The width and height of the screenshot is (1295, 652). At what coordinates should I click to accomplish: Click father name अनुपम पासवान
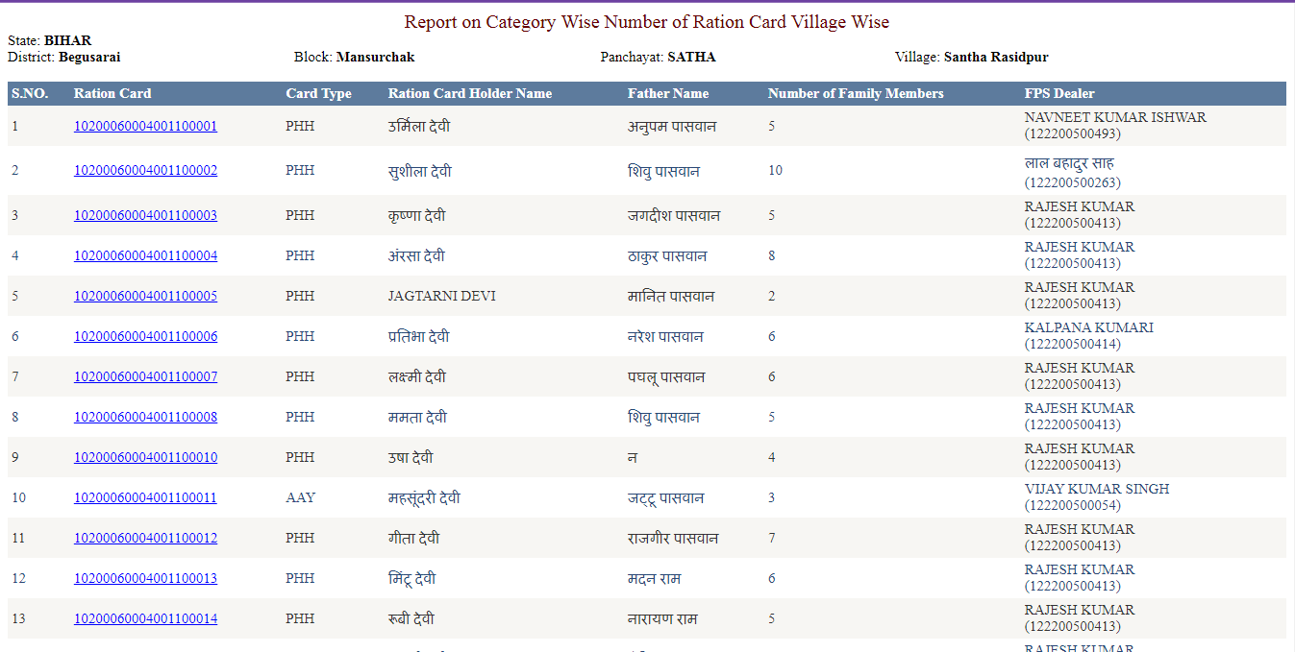point(672,126)
